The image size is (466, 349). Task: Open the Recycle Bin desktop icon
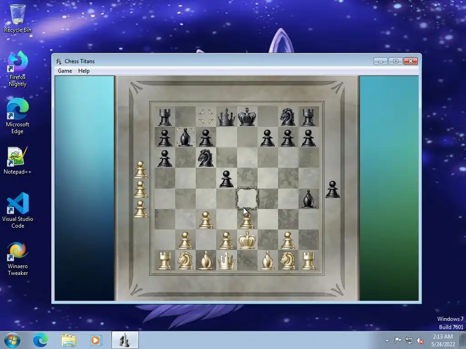point(18,18)
